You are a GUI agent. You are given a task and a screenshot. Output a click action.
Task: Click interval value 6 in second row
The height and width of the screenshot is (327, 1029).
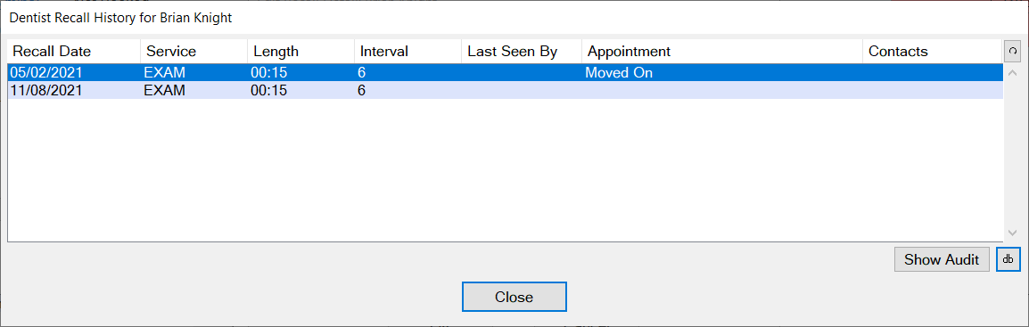pyautogui.click(x=362, y=90)
